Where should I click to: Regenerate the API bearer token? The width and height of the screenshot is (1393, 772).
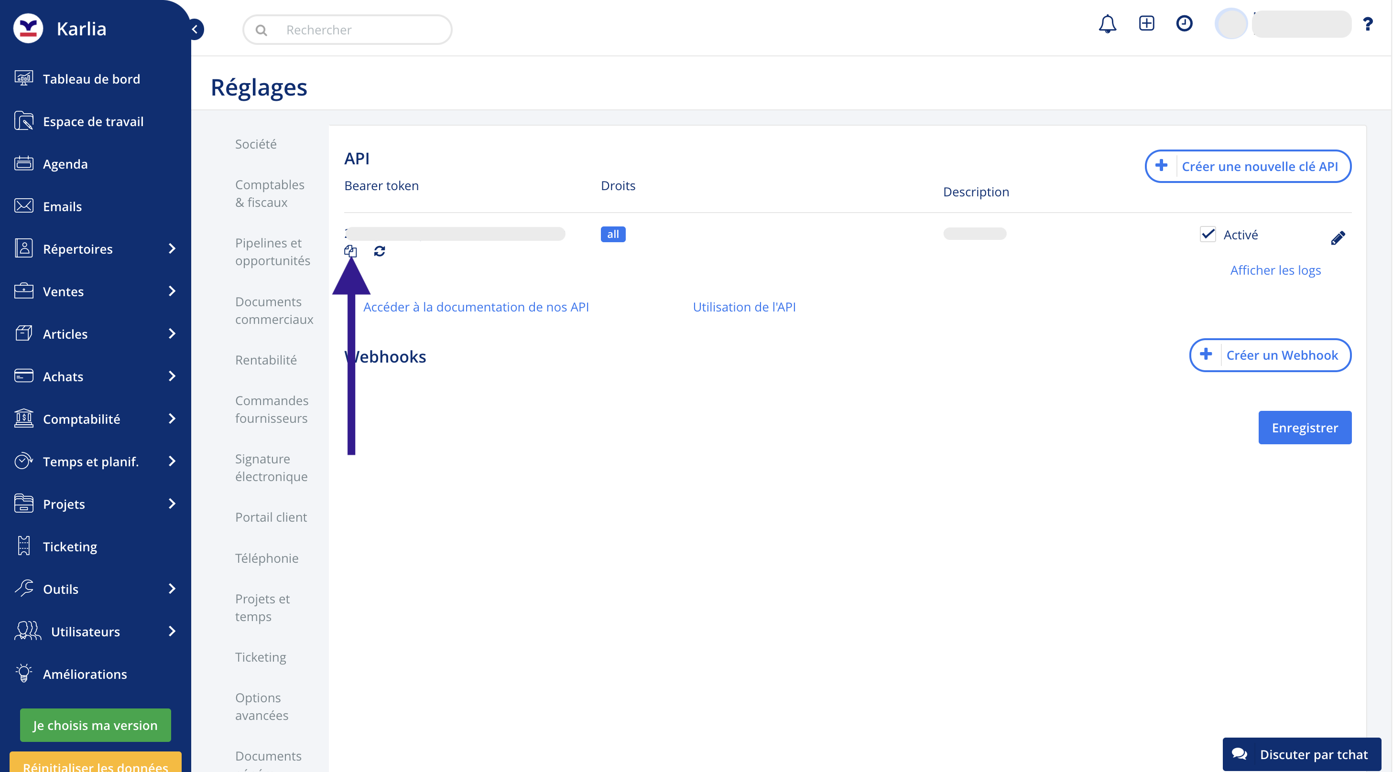click(x=380, y=251)
